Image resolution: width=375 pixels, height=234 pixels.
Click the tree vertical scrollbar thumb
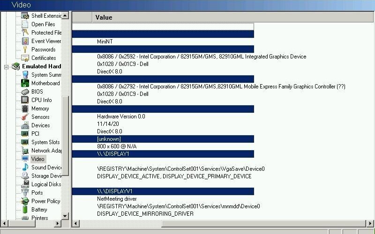65,136
